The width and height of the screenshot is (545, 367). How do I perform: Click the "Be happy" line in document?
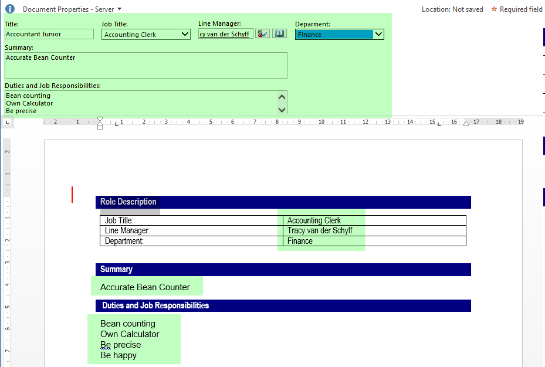point(119,355)
